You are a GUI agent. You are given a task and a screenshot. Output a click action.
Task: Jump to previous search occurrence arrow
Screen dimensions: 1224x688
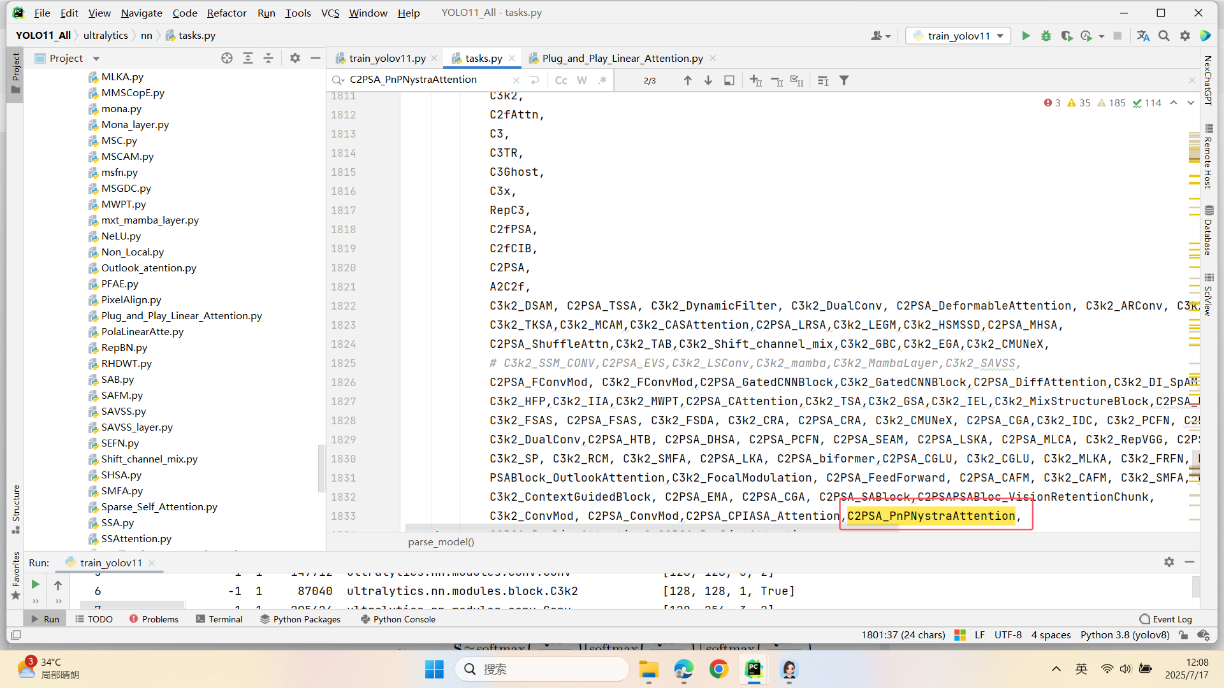point(687,80)
